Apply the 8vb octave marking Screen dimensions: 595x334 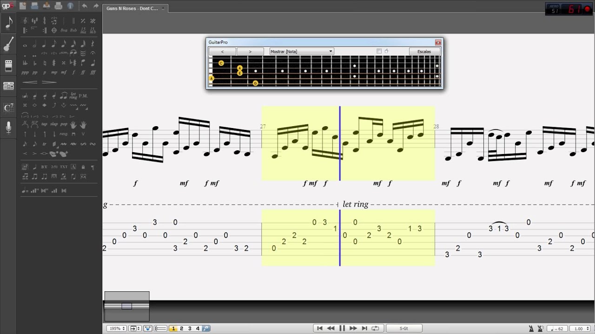(73, 30)
